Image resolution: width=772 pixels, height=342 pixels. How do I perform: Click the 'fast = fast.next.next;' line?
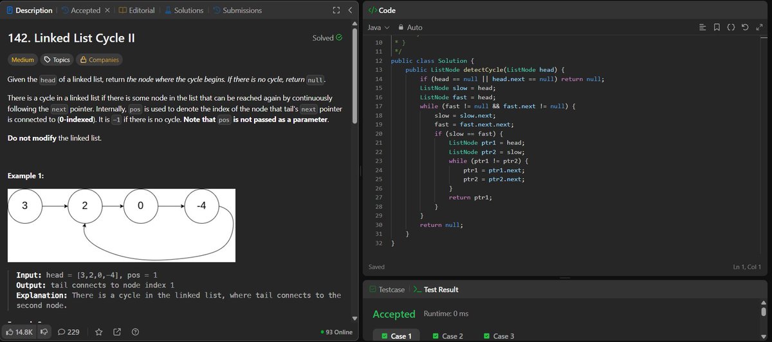tap(475, 124)
